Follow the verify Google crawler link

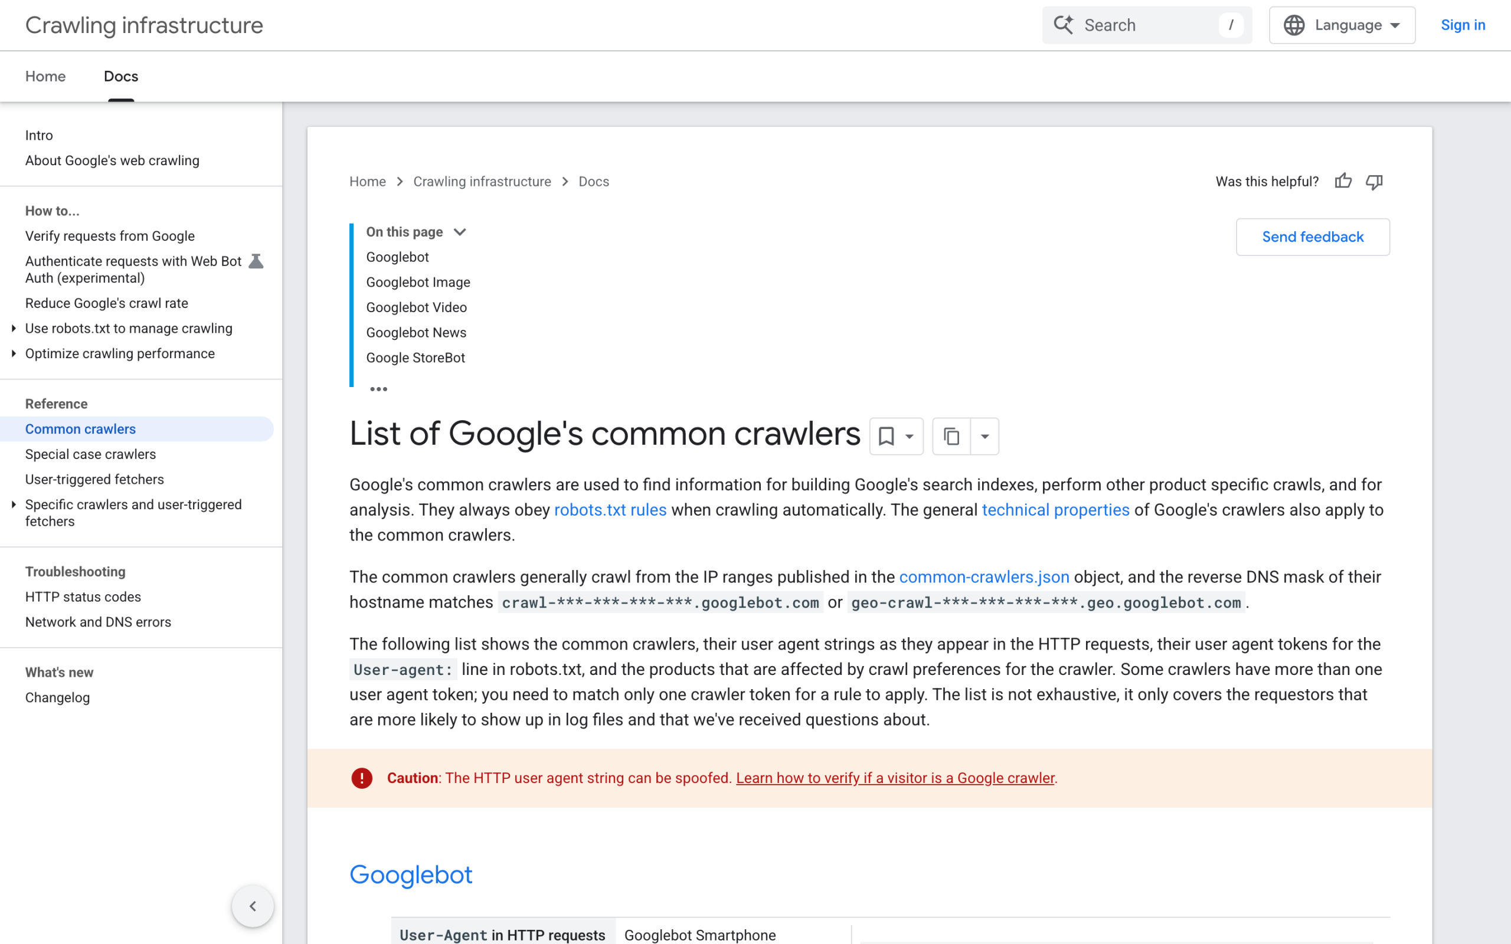click(895, 778)
